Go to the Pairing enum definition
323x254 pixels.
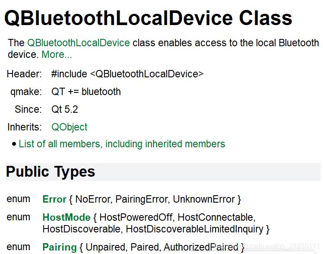pos(59,248)
